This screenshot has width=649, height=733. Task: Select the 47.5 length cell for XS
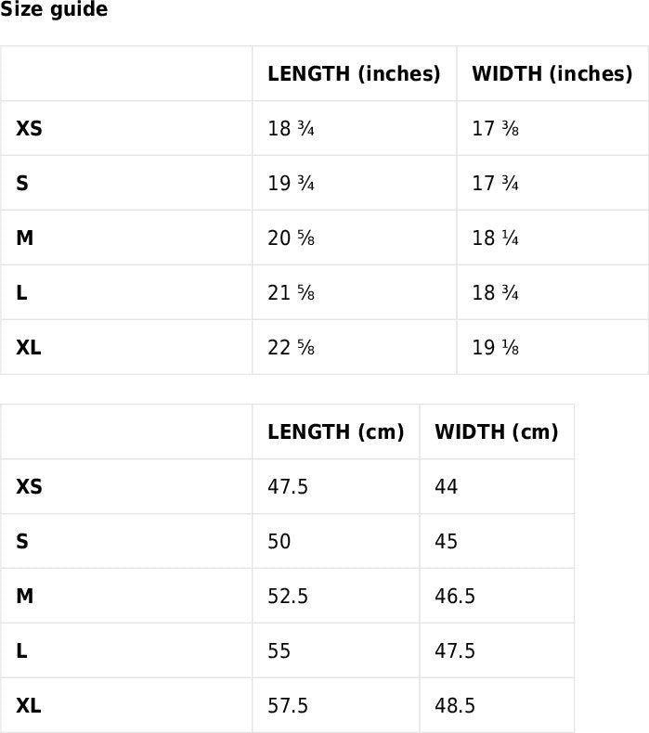(x=288, y=487)
